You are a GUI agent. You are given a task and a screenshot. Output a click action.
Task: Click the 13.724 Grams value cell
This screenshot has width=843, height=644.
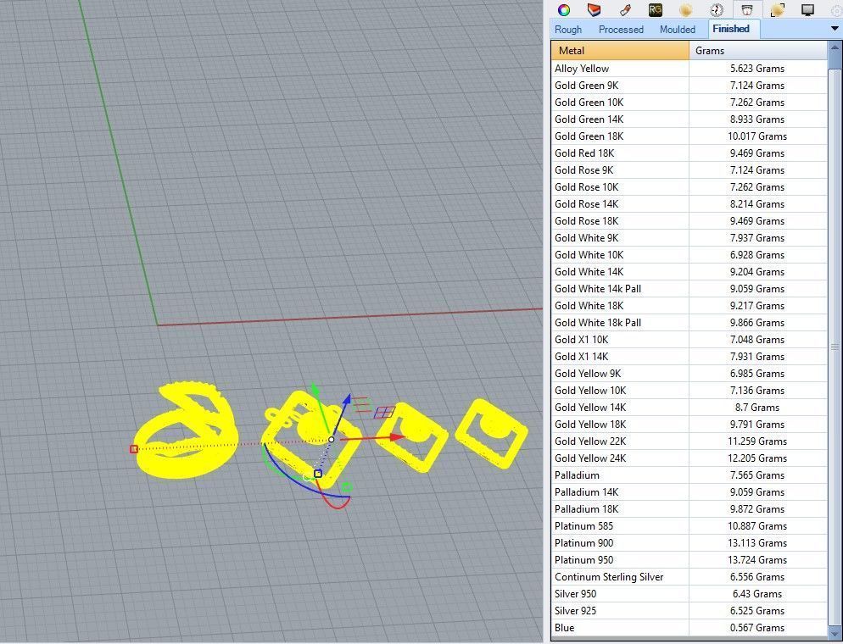(x=757, y=559)
